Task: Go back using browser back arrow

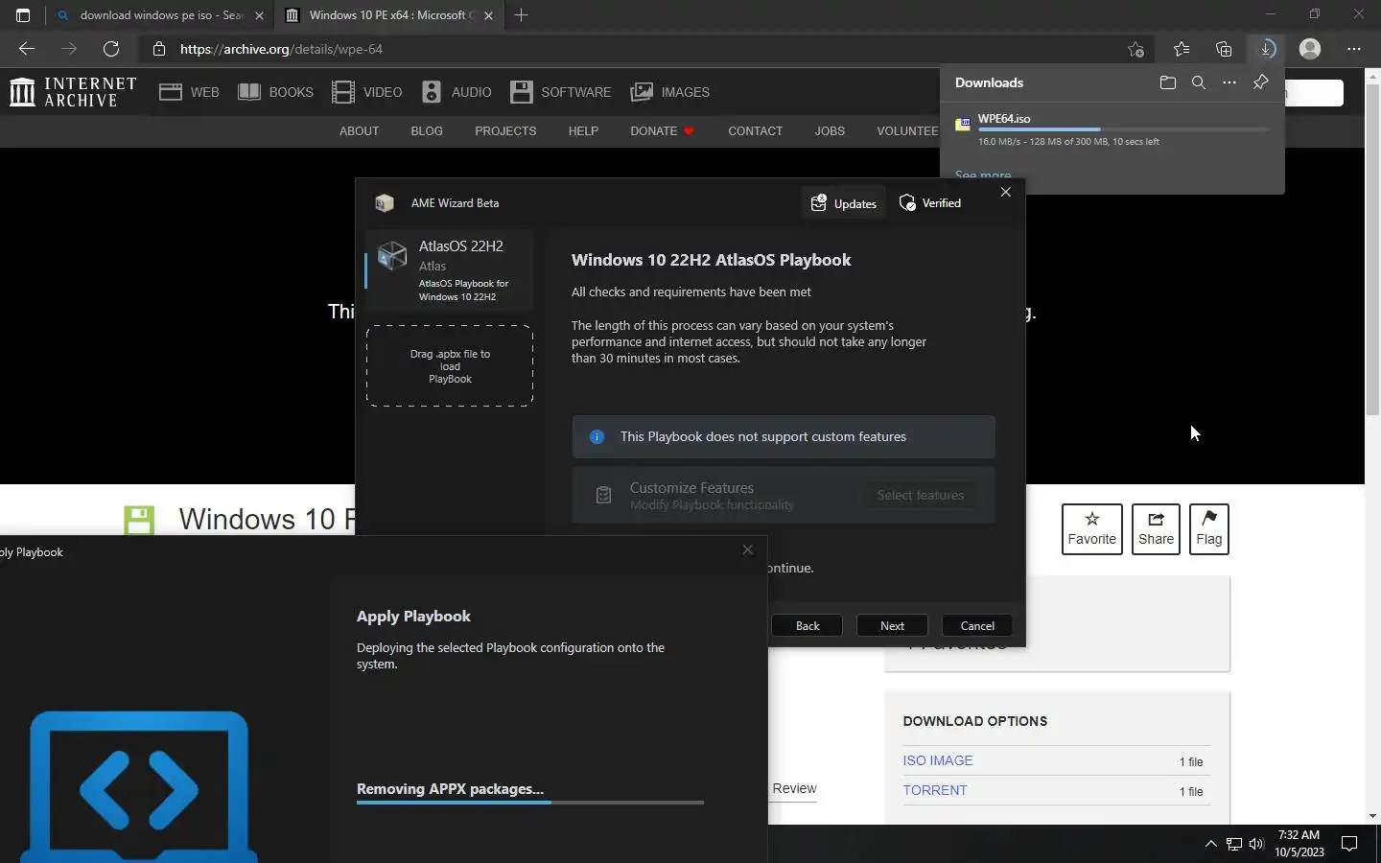Action: click(x=27, y=49)
